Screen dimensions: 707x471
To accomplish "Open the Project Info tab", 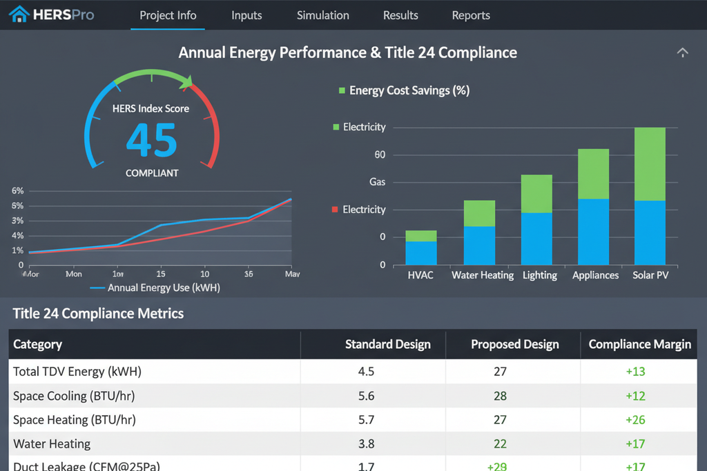I will (x=168, y=15).
